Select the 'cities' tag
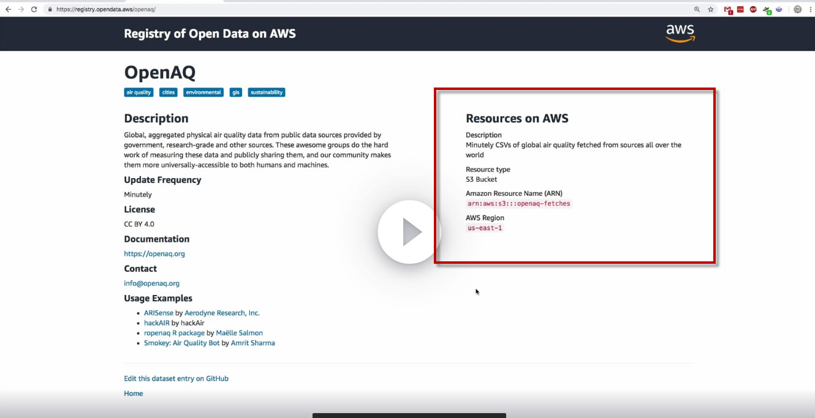The image size is (815, 418). 168,92
